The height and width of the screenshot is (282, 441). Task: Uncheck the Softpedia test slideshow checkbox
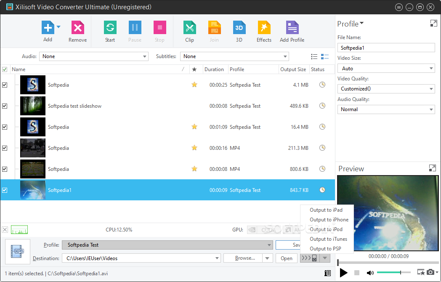5,106
